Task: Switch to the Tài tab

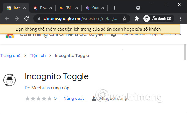Action: (67, 8)
